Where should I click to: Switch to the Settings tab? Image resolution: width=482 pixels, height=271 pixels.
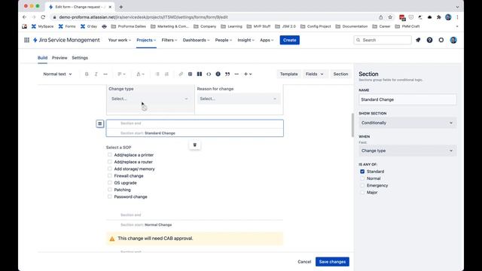click(80, 58)
